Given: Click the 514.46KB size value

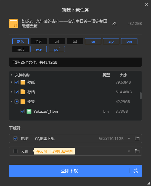Looking at the screenshot, I should coord(124,92).
